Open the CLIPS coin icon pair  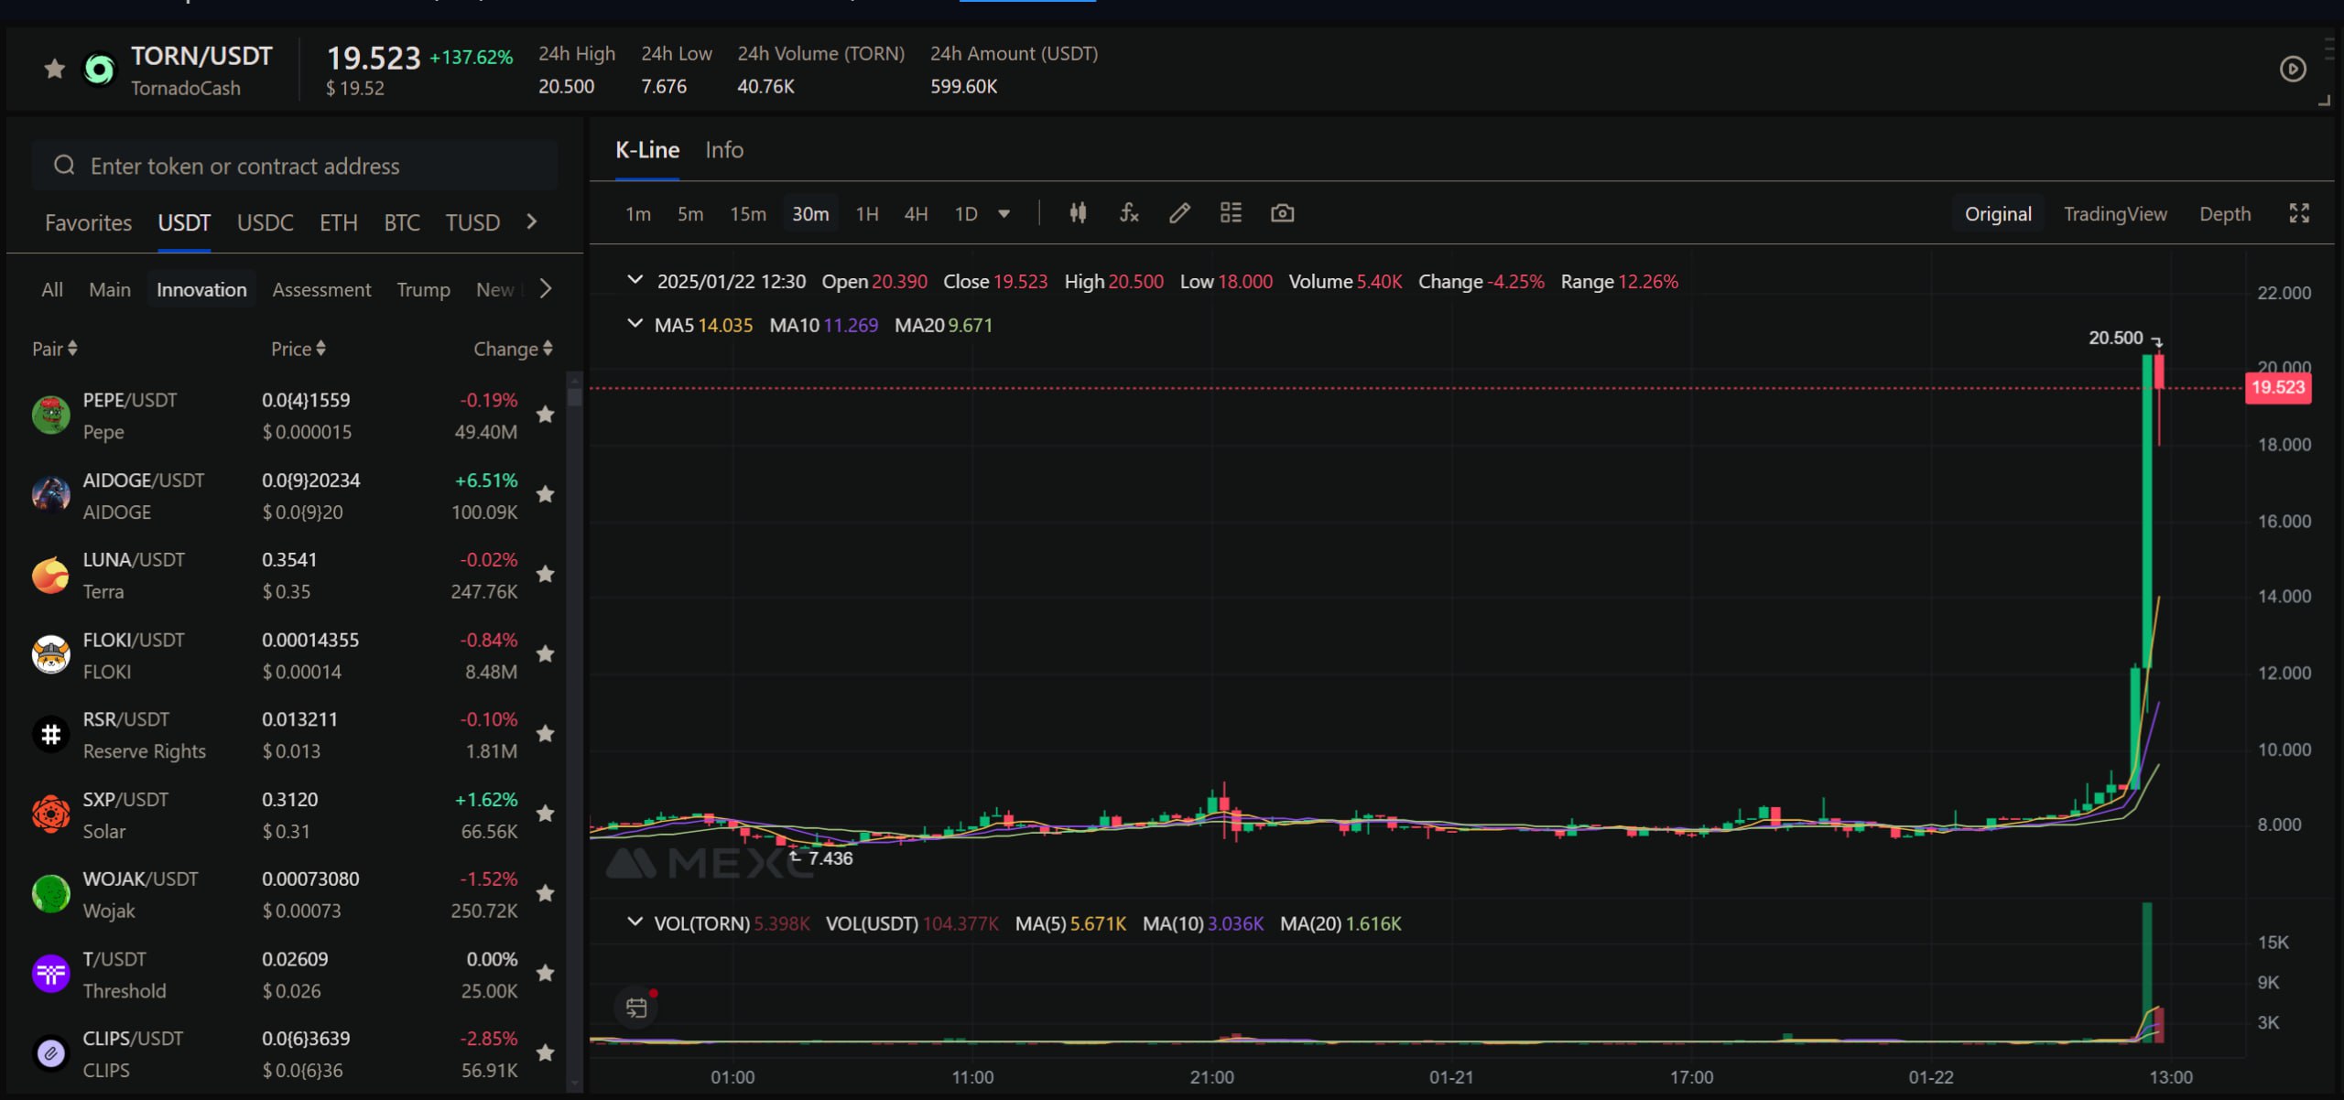51,1053
